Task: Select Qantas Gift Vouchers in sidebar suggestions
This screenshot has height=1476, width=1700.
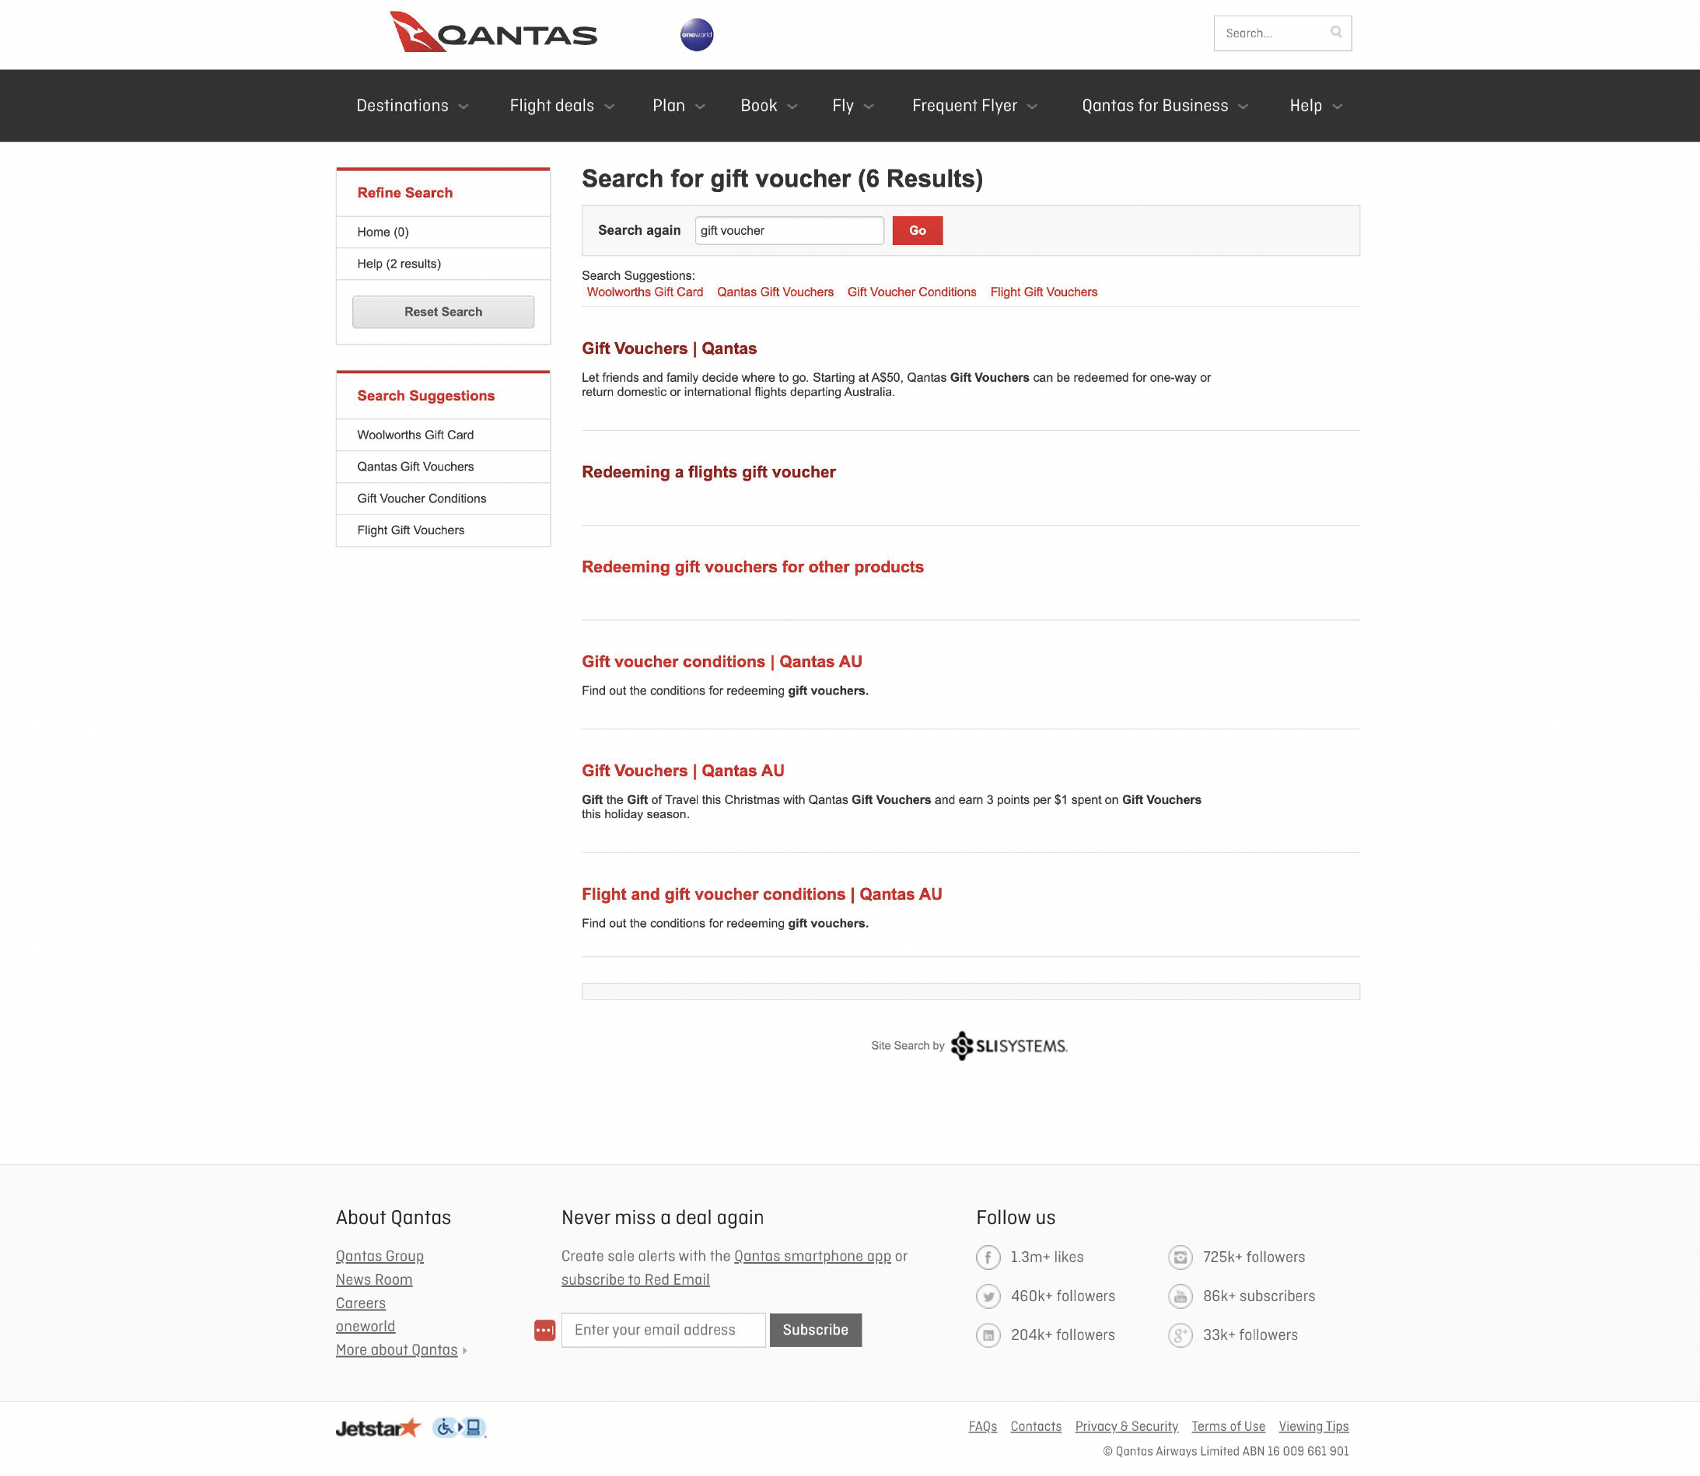Action: (x=443, y=467)
